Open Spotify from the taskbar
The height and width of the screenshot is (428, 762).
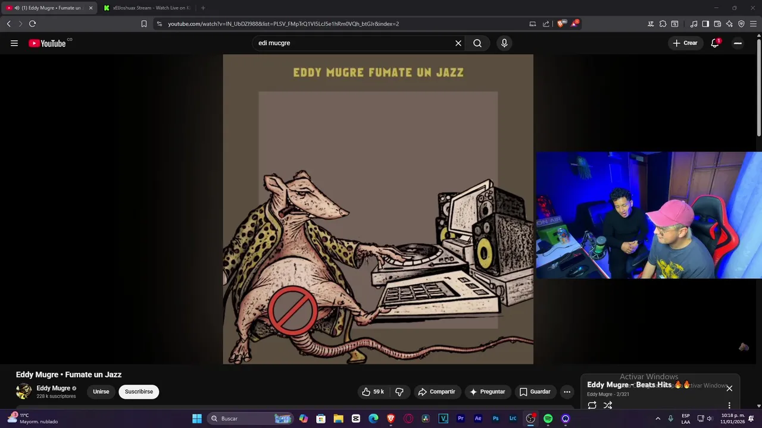[548, 418]
